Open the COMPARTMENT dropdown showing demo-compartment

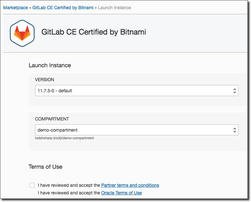[134, 130]
